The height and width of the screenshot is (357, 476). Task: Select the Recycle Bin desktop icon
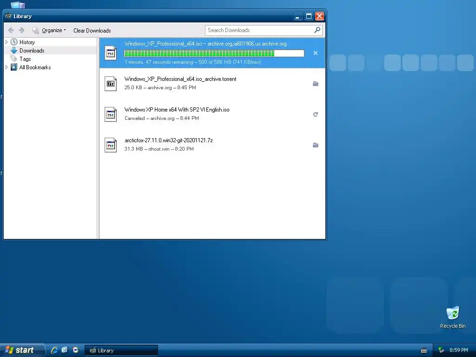pos(453,317)
